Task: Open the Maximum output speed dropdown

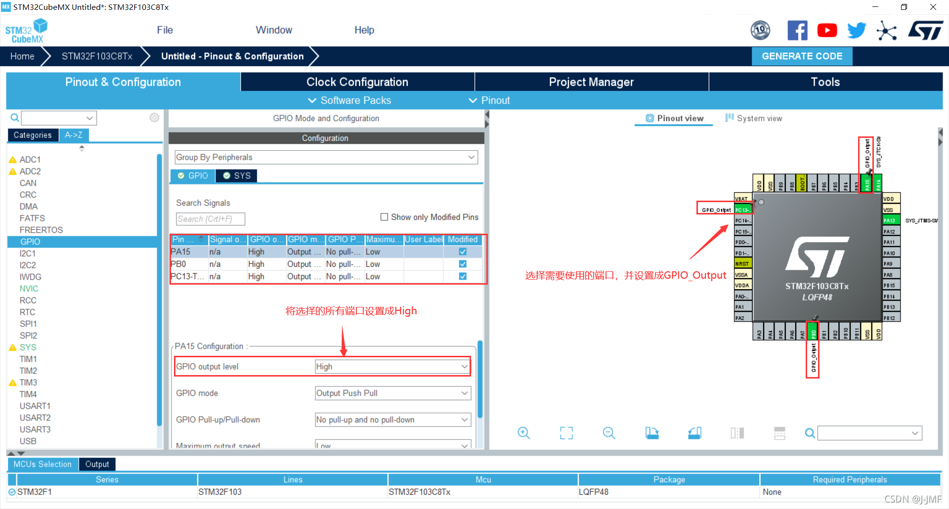Action: pos(393,444)
